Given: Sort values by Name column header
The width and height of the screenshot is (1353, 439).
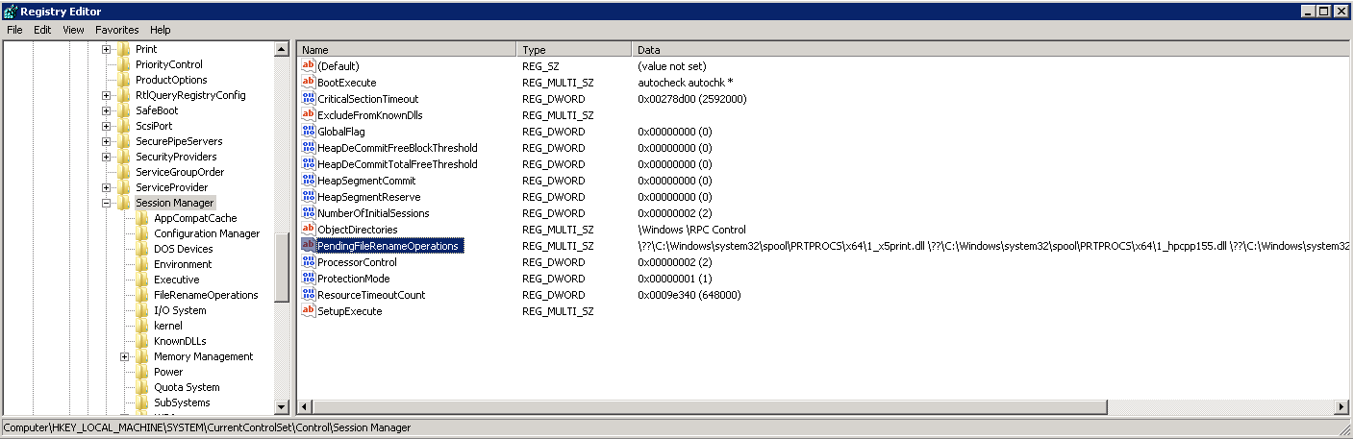Looking at the screenshot, I should (x=407, y=49).
